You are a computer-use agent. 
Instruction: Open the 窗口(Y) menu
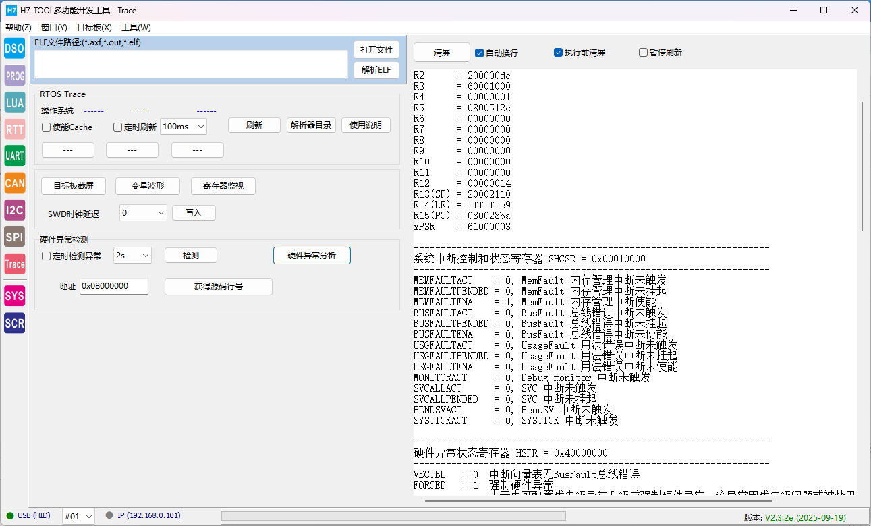54,28
